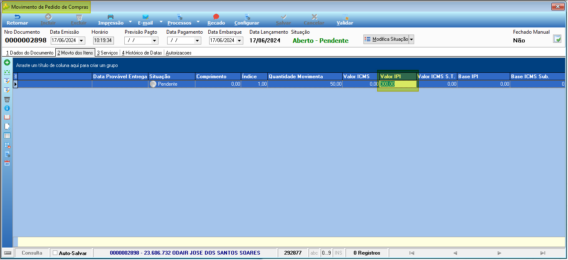The image size is (568, 260).
Task: Go to previous record navigation button
Action: click(455, 253)
